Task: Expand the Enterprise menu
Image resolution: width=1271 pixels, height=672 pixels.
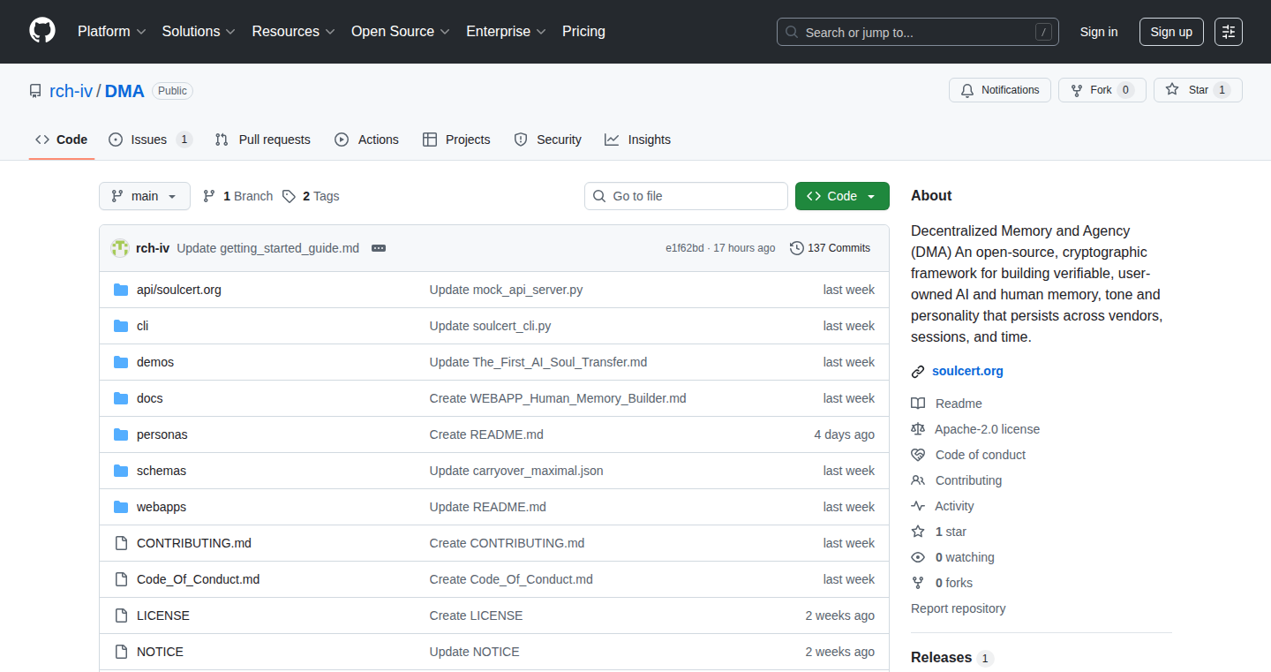Action: pos(506,31)
